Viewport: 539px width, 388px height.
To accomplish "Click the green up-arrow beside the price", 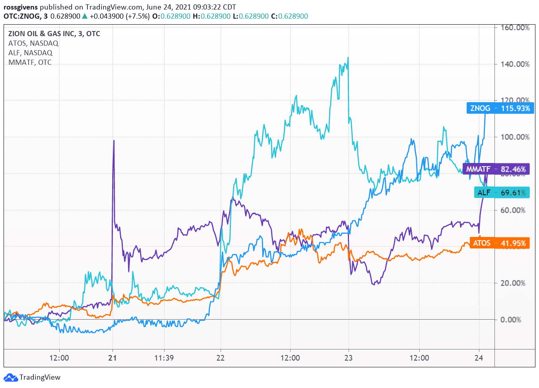I will [84, 16].
